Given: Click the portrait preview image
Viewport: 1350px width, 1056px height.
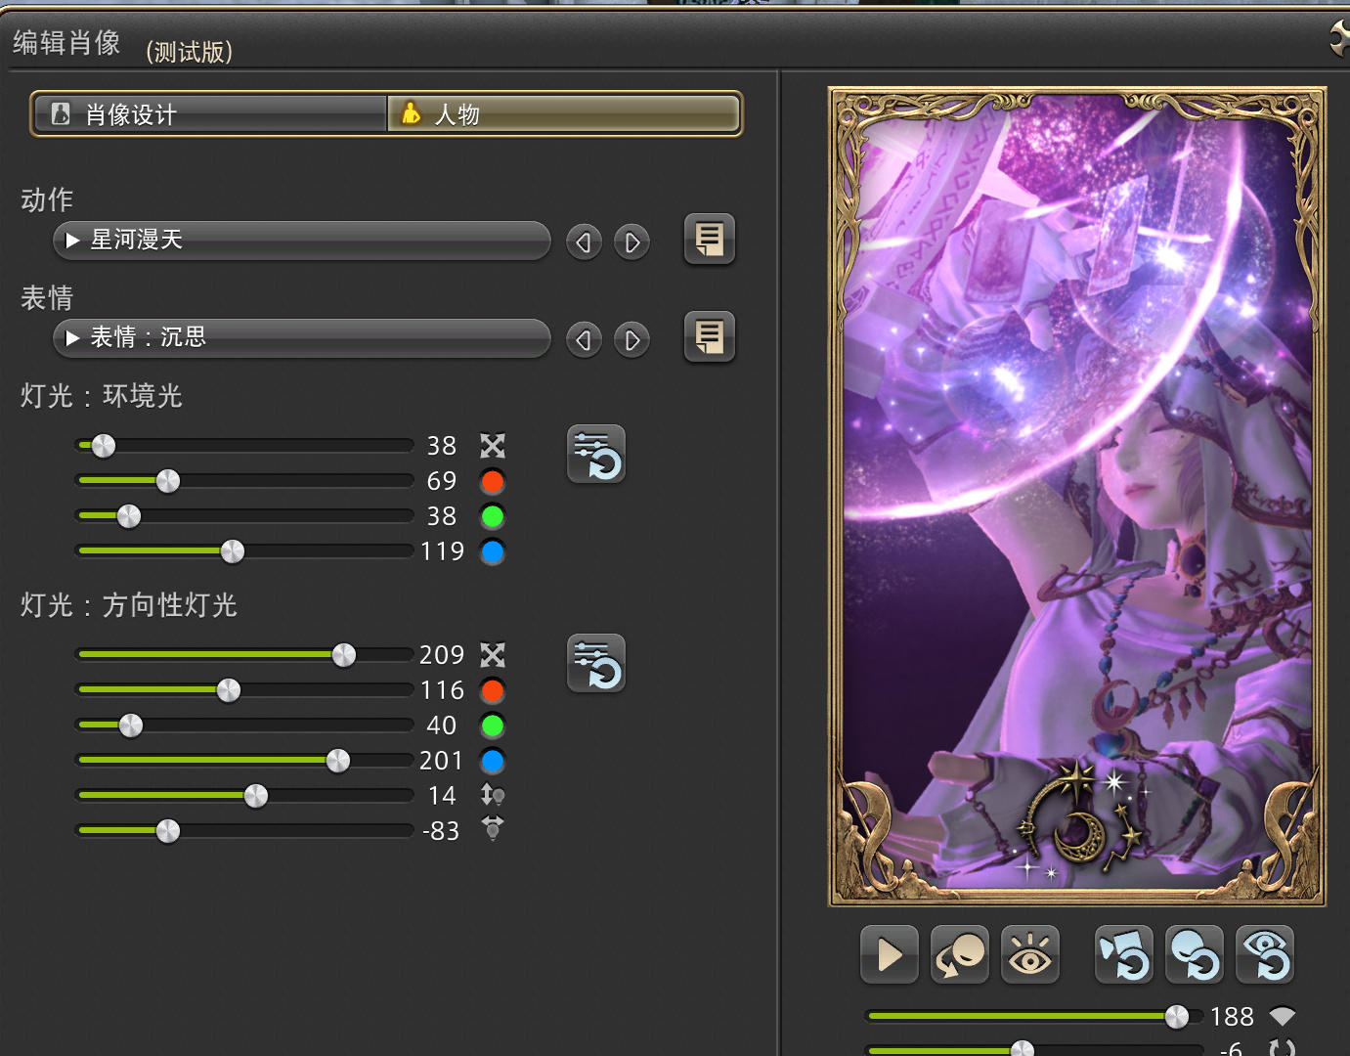Looking at the screenshot, I should click(x=1077, y=497).
